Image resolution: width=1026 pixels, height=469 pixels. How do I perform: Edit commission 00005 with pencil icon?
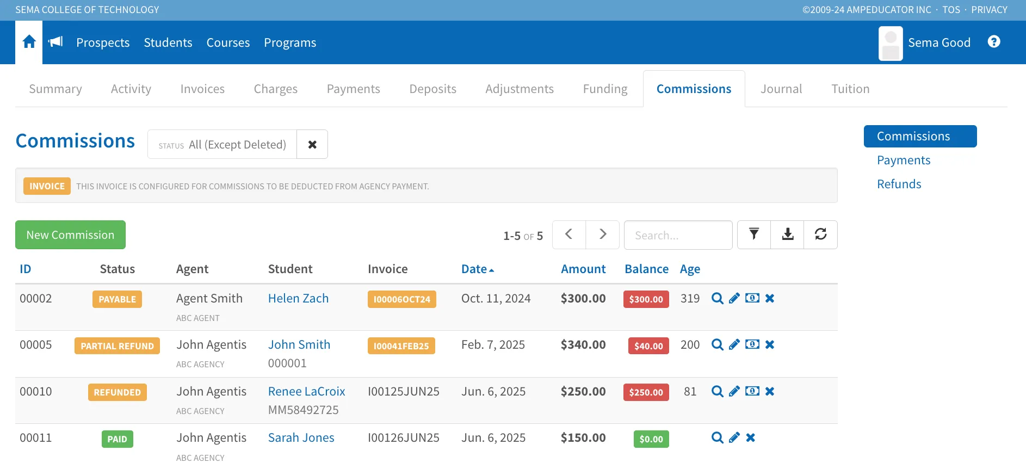(x=734, y=344)
